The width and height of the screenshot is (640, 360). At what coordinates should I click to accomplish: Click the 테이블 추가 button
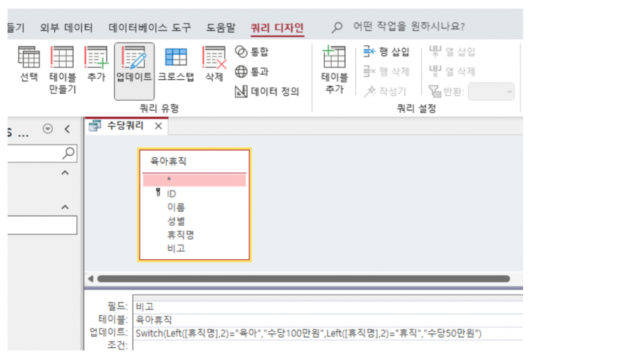tap(335, 70)
